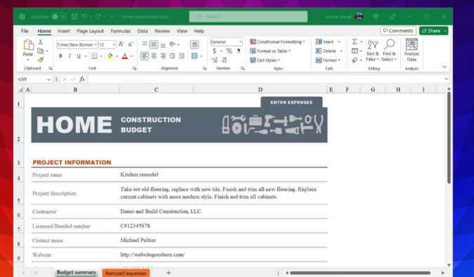474x277 pixels.
Task: Open the Formulas ribbon tab
Action: (120, 31)
